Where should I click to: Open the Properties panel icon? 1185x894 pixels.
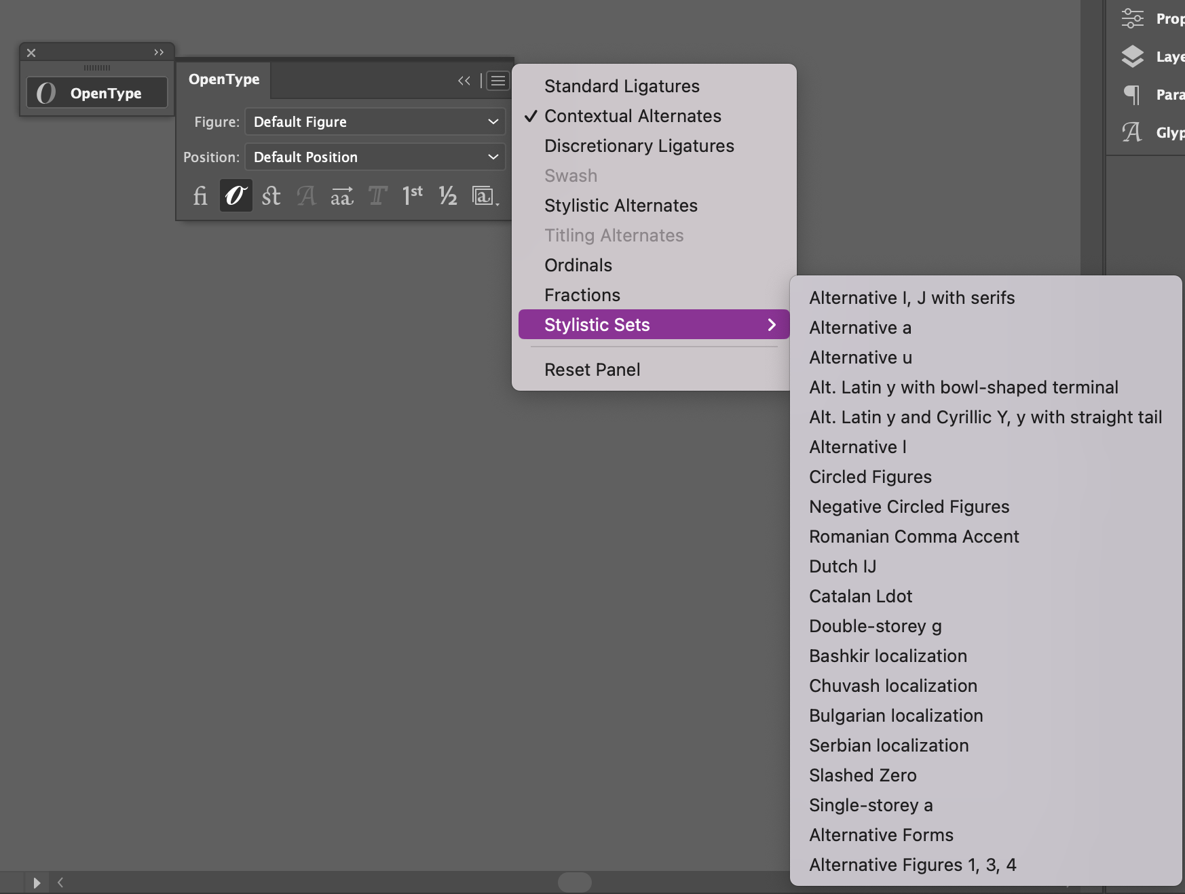pos(1132,18)
